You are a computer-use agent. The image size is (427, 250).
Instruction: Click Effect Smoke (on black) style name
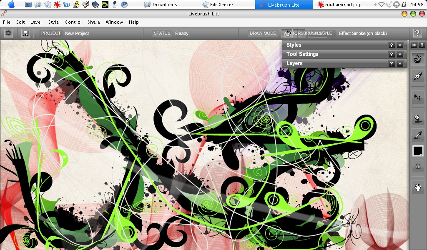(x=363, y=33)
